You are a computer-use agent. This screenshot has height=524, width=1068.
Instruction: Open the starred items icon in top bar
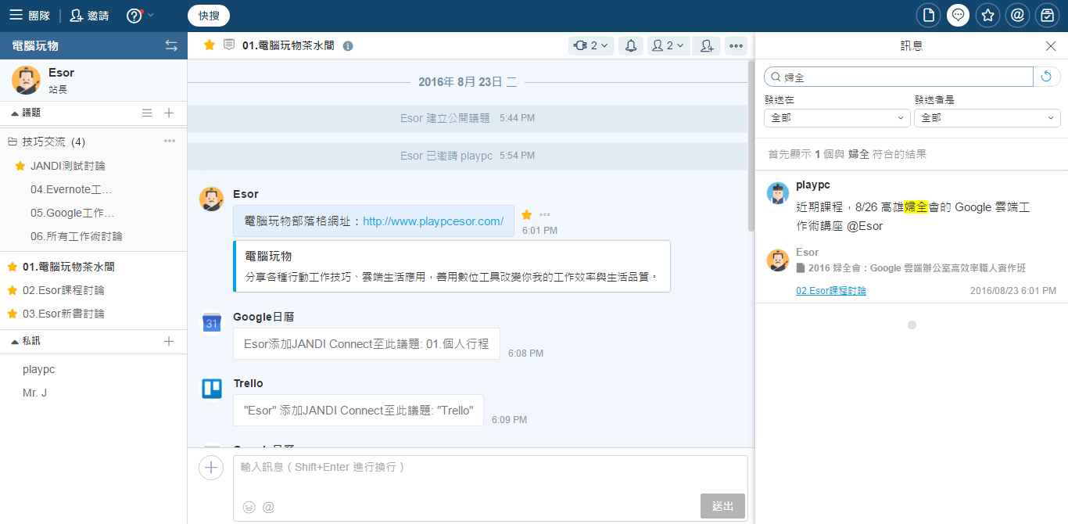point(987,15)
